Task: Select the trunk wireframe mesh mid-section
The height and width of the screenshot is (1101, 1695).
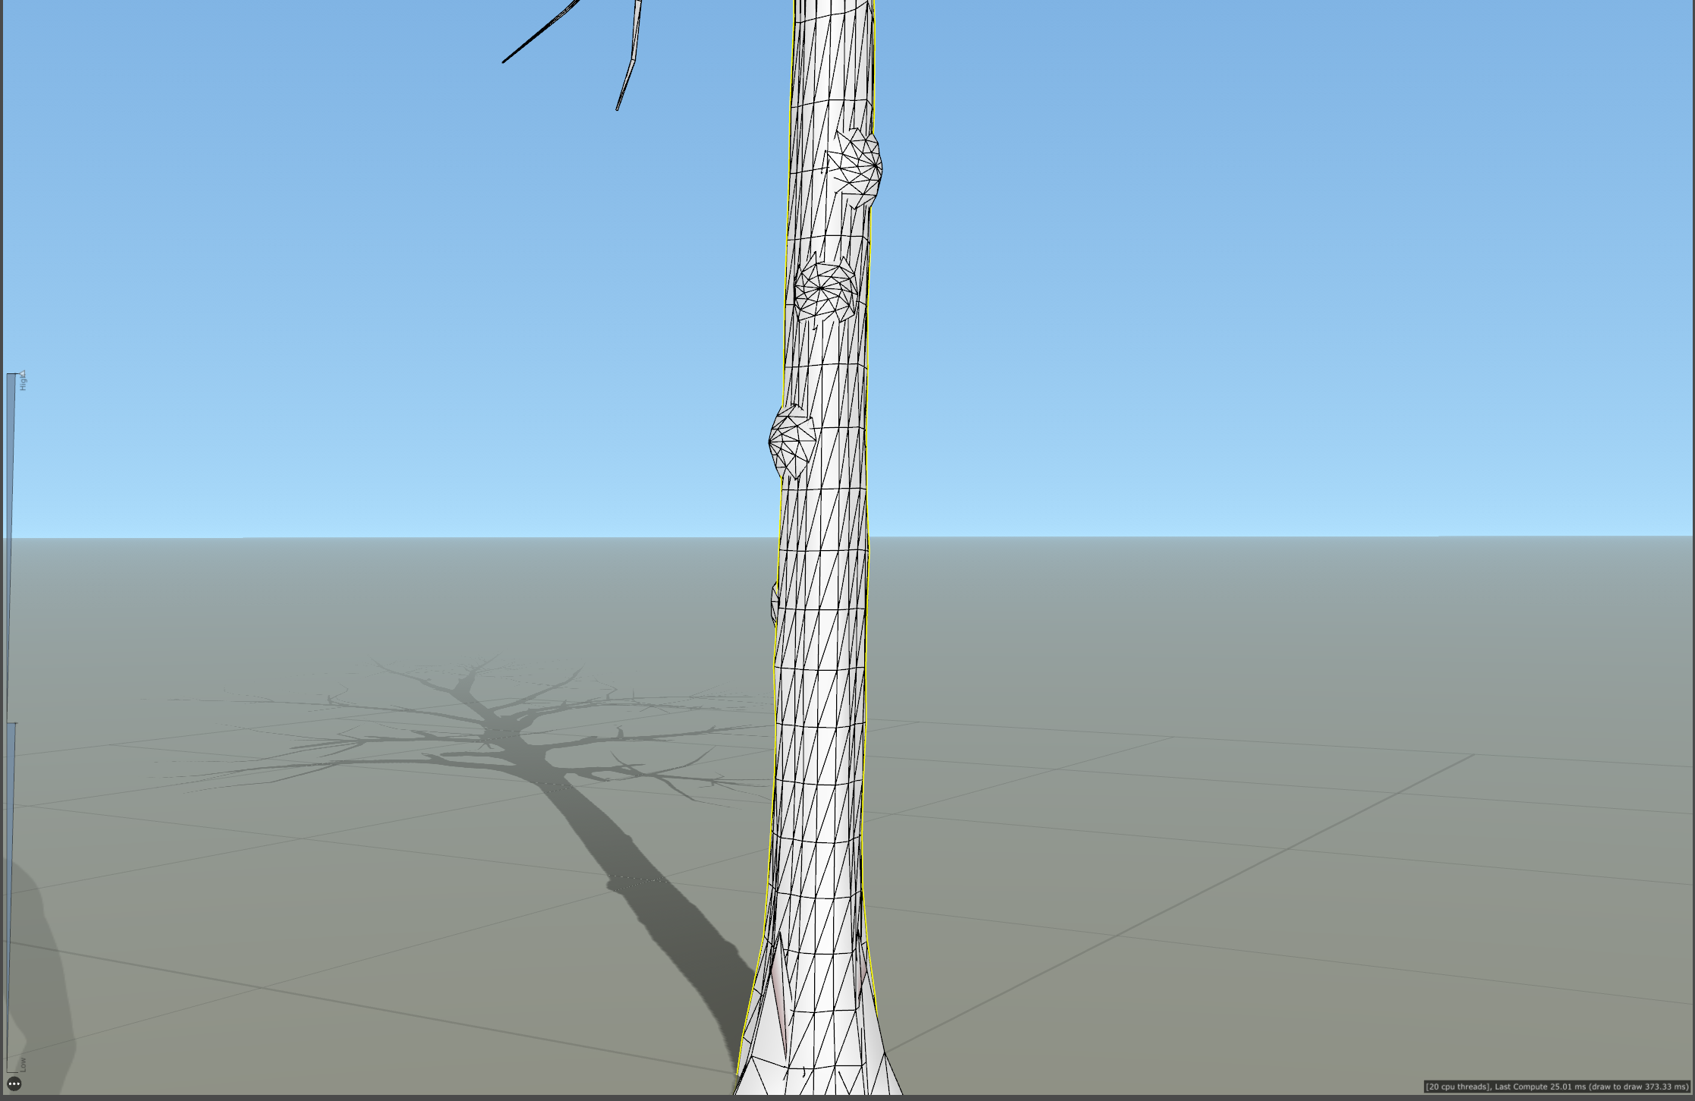Action: (823, 683)
